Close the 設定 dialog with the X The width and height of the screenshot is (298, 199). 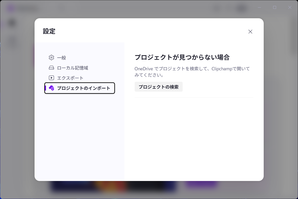click(x=250, y=31)
